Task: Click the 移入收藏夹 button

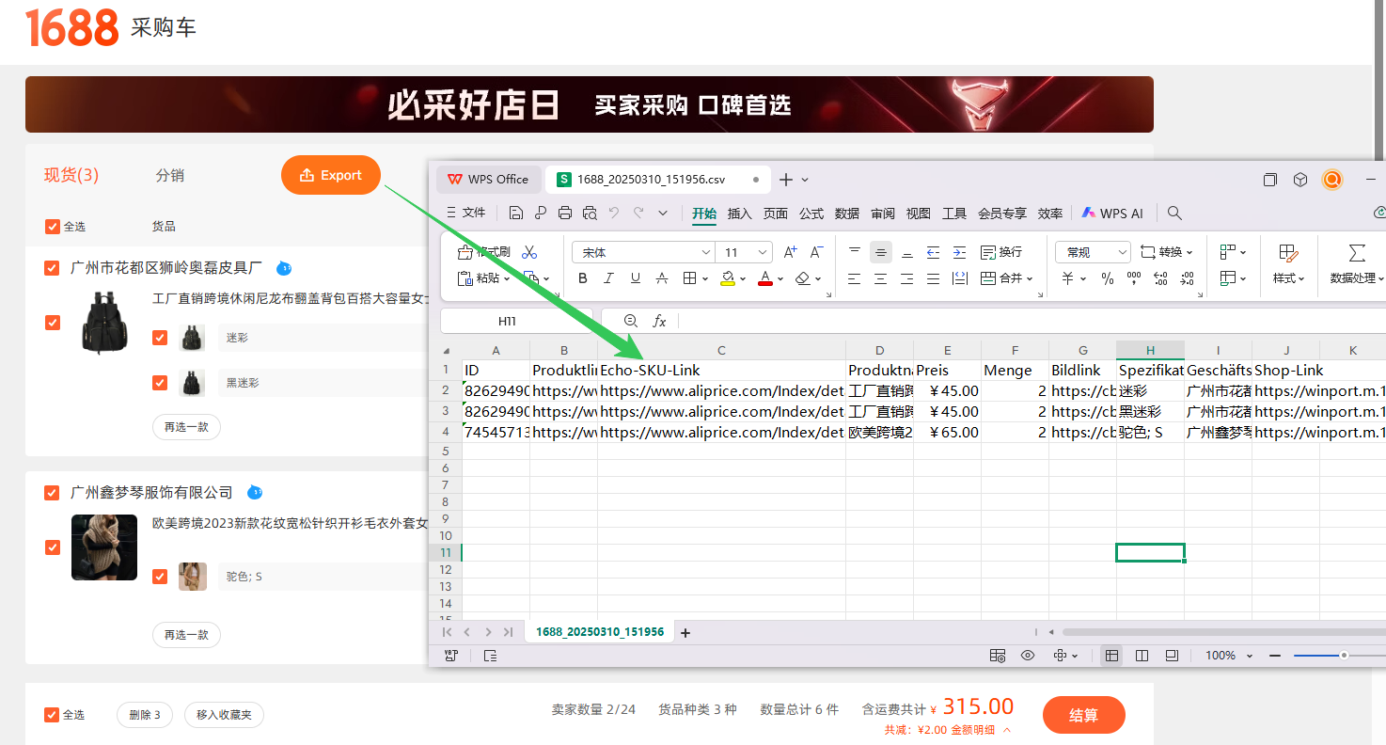Action: pyautogui.click(x=224, y=715)
